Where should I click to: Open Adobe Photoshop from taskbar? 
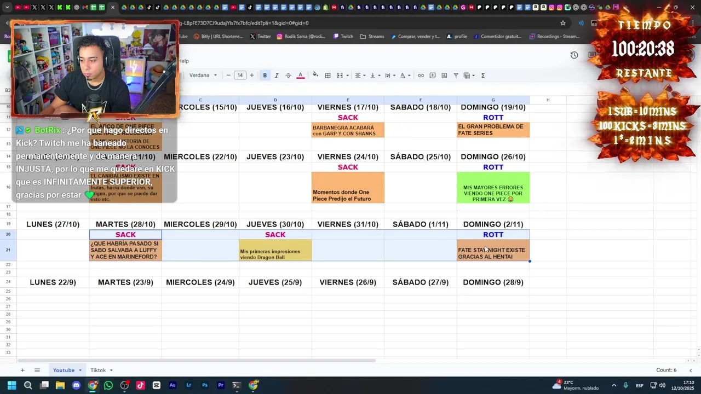(205, 385)
